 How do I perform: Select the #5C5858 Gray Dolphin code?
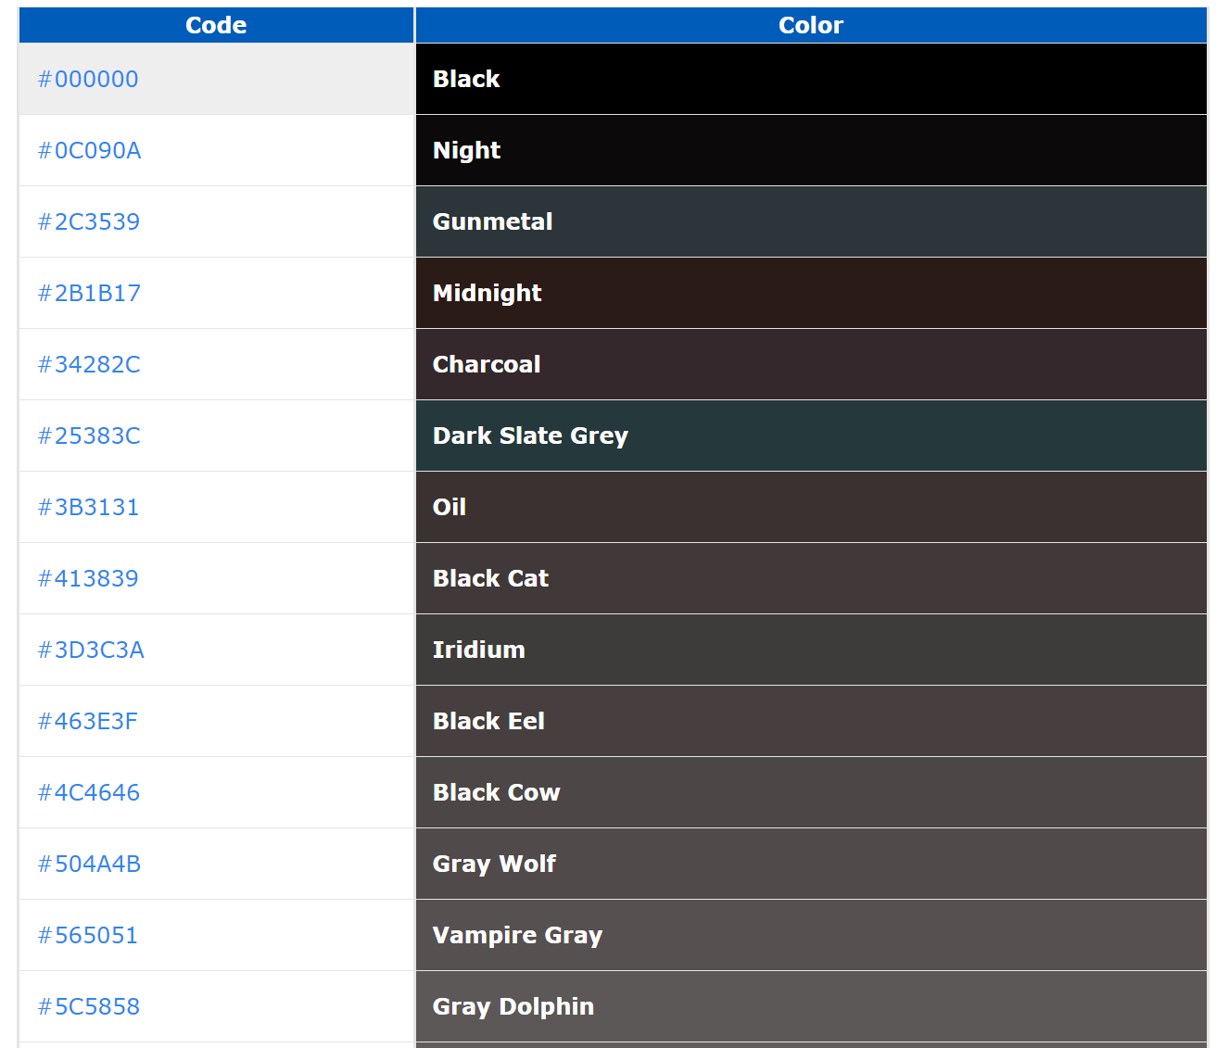tap(88, 1006)
